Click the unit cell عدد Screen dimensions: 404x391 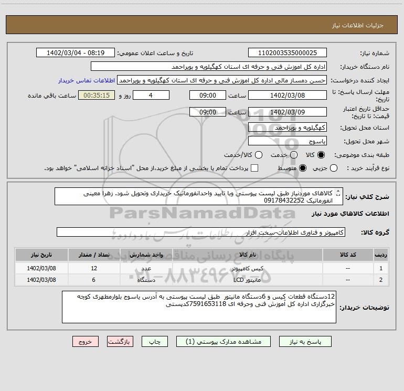pos(146,268)
